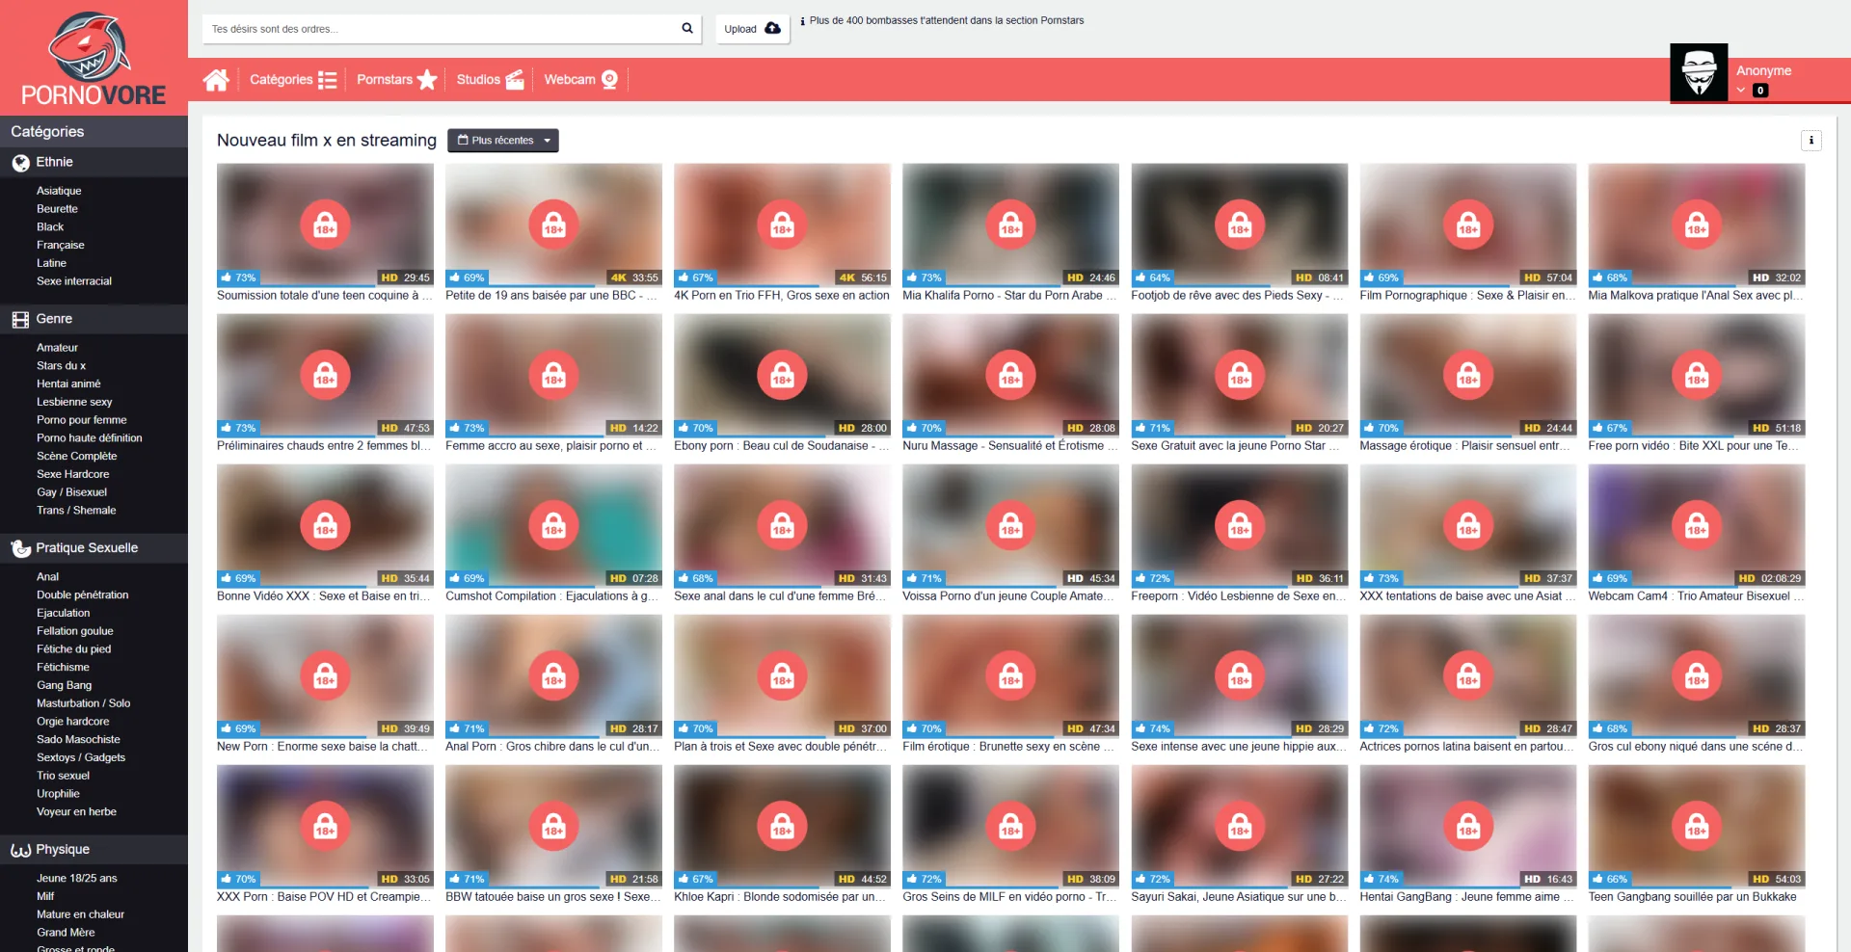The height and width of the screenshot is (952, 1851).
Task: Click the star icon beside Pornstars
Action: (427, 80)
